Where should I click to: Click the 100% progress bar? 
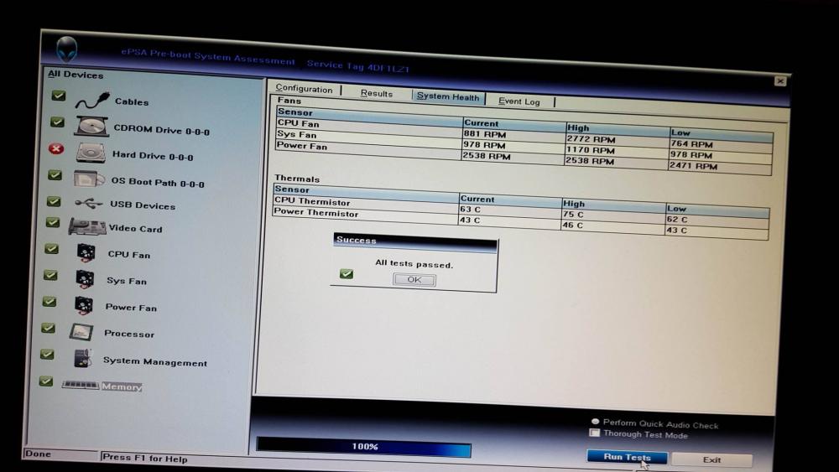tap(363, 446)
